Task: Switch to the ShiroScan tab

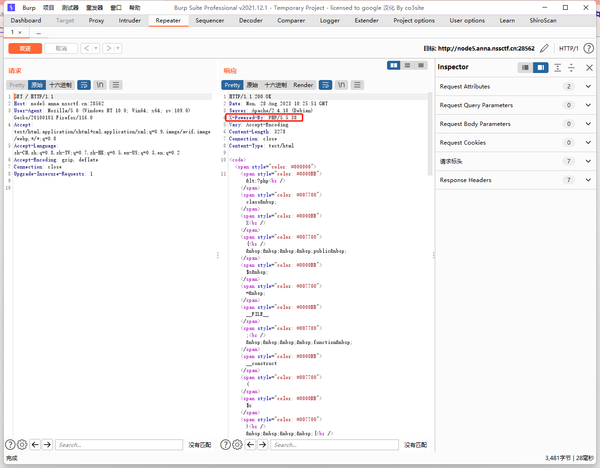Action: (543, 21)
